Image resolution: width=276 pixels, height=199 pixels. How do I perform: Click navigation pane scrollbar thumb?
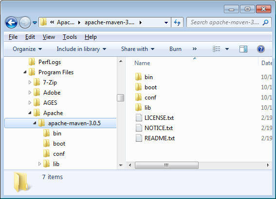click(x=121, y=98)
